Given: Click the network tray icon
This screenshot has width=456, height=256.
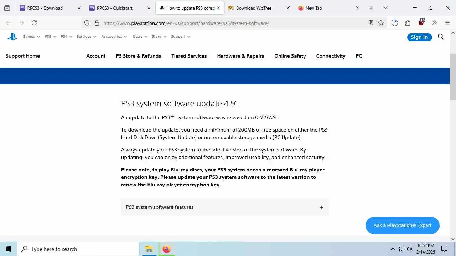Looking at the screenshot, I should (401, 249).
